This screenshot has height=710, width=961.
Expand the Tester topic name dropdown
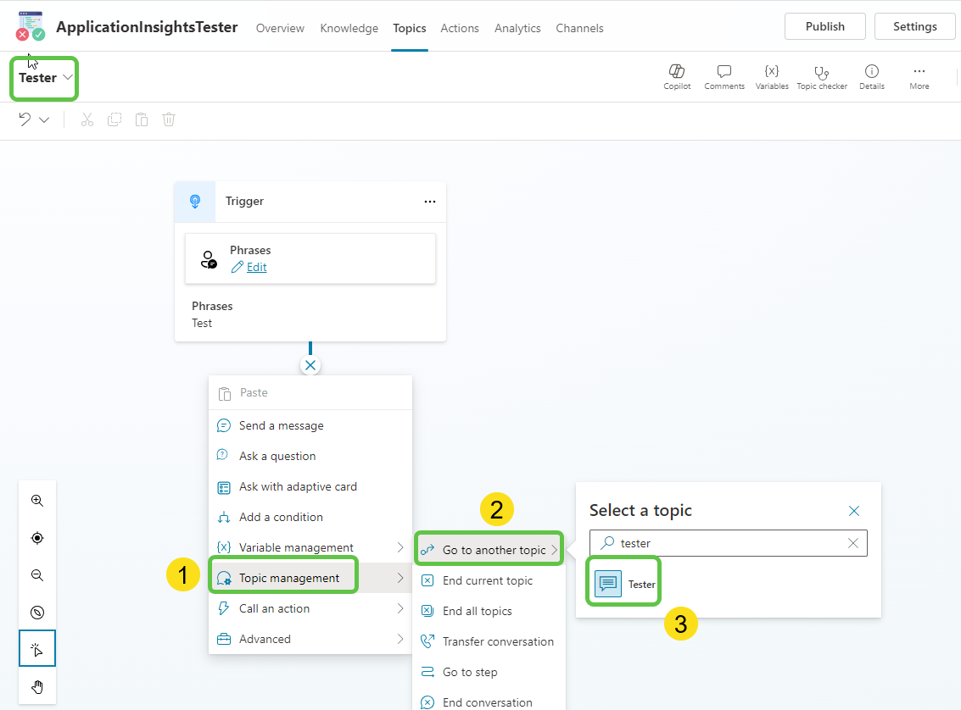tap(68, 77)
